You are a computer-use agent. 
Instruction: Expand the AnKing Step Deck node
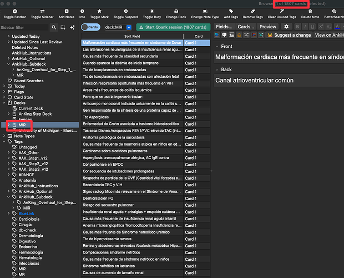pos(8,113)
